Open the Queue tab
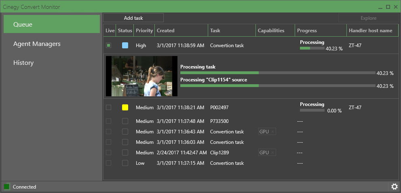 (52, 24)
